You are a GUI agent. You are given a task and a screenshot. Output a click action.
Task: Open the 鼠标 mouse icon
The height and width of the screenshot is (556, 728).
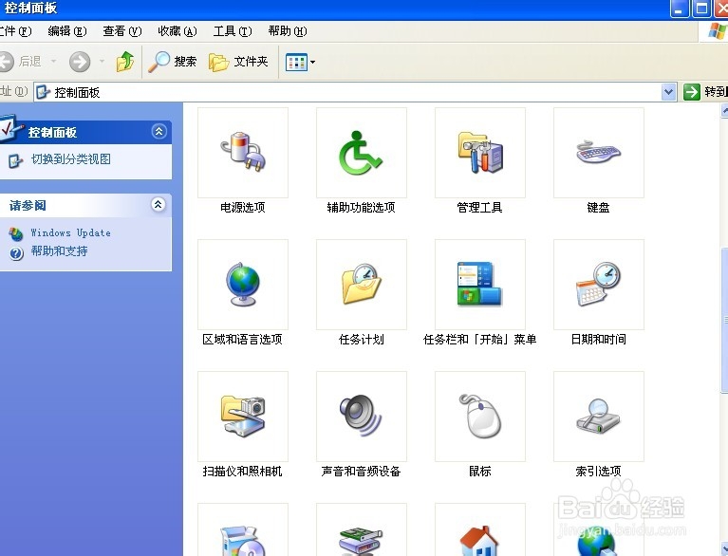[x=480, y=417]
